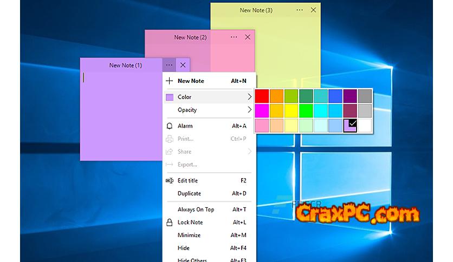Screen dimensions: 453x262
Task: Expand the Share submenu arrow
Action: coord(250,152)
